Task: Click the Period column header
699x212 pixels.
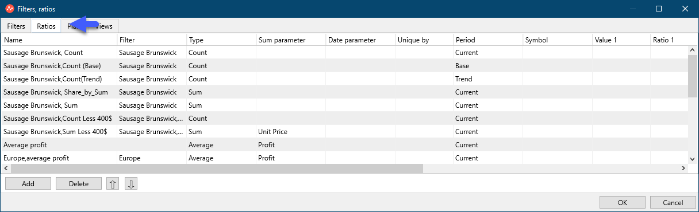Action: (488, 40)
